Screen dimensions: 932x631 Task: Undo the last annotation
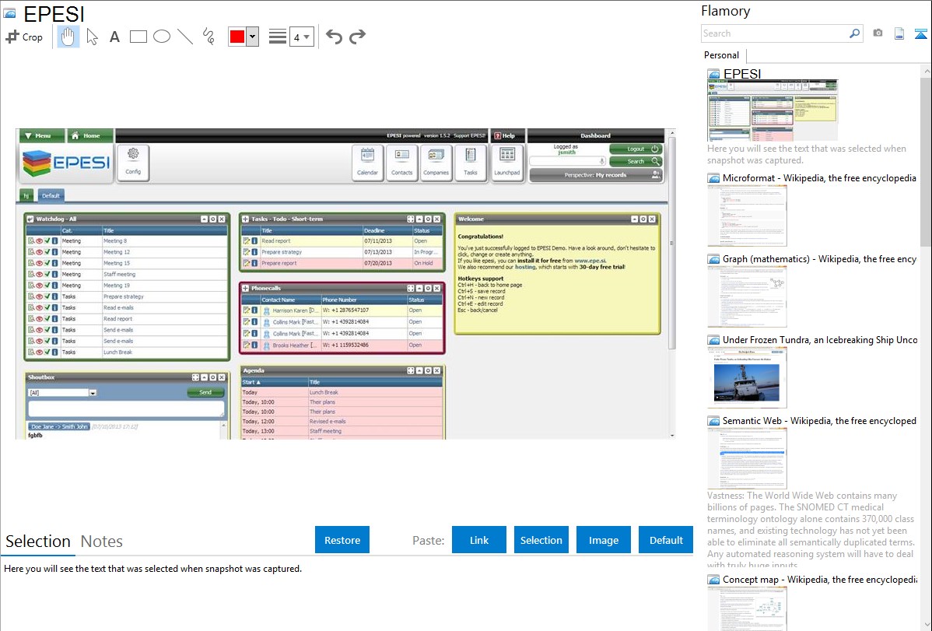point(334,37)
